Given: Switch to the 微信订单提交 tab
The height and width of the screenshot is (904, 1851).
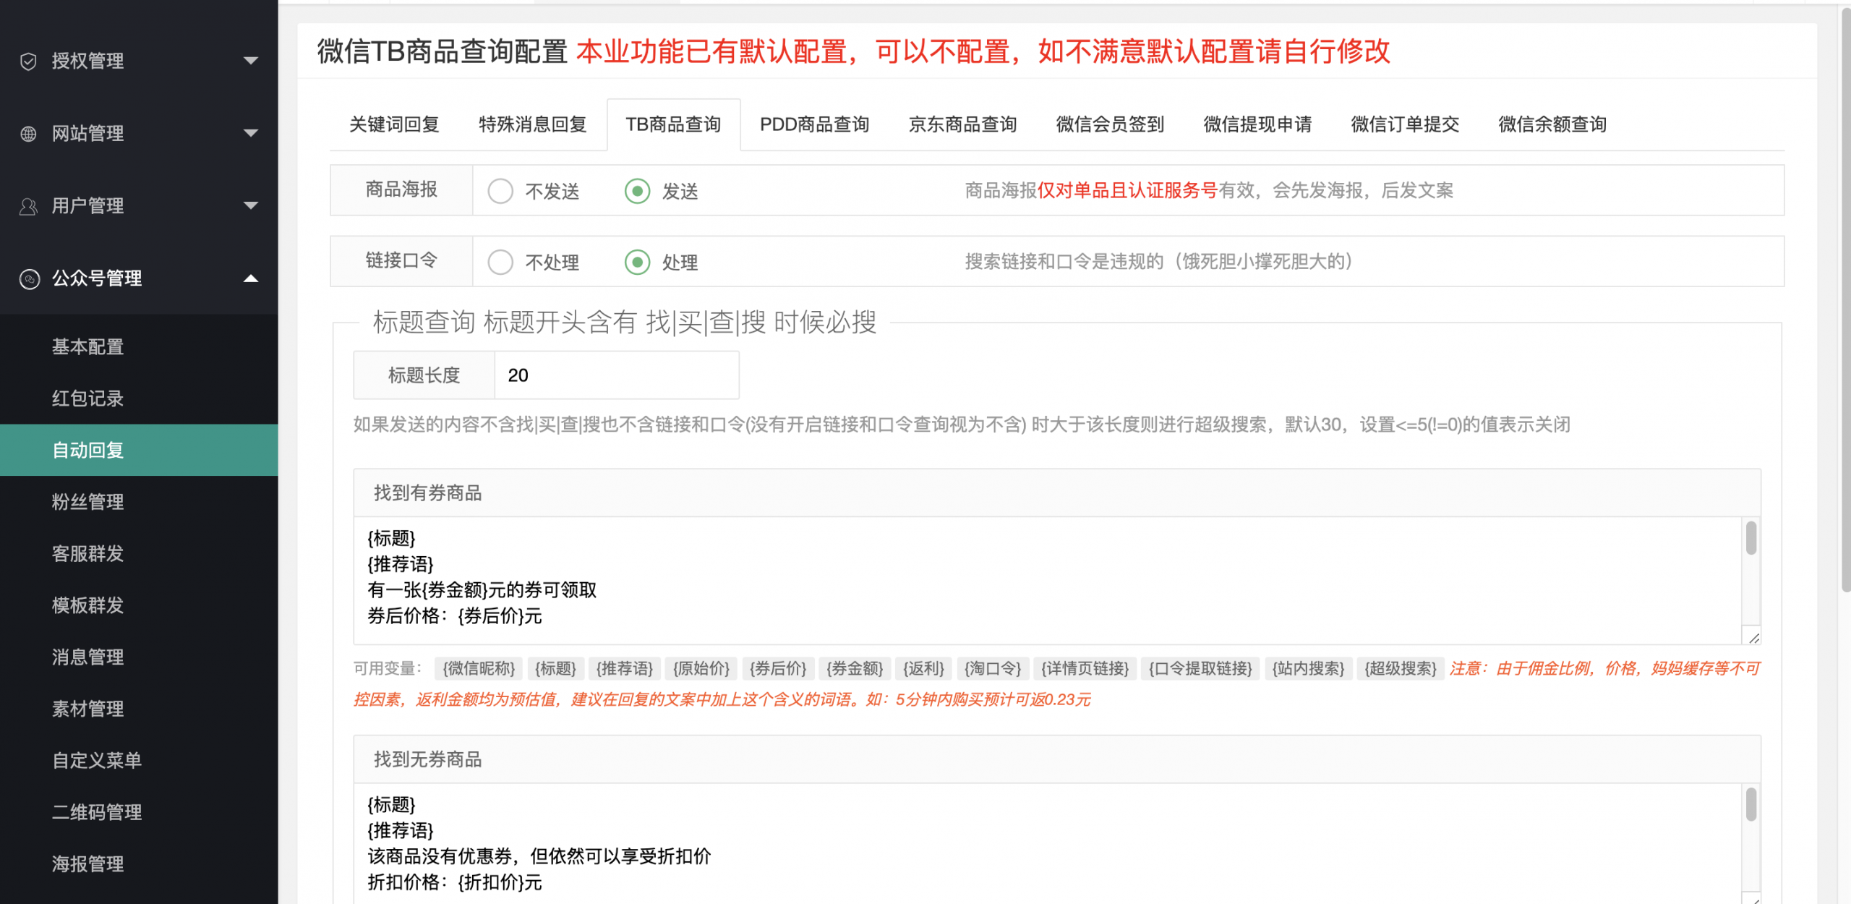Looking at the screenshot, I should coord(1405,124).
